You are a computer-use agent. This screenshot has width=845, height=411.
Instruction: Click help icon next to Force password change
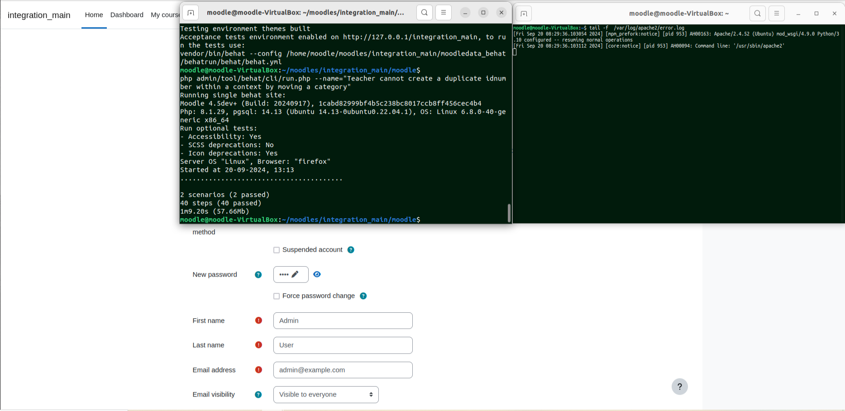(363, 296)
